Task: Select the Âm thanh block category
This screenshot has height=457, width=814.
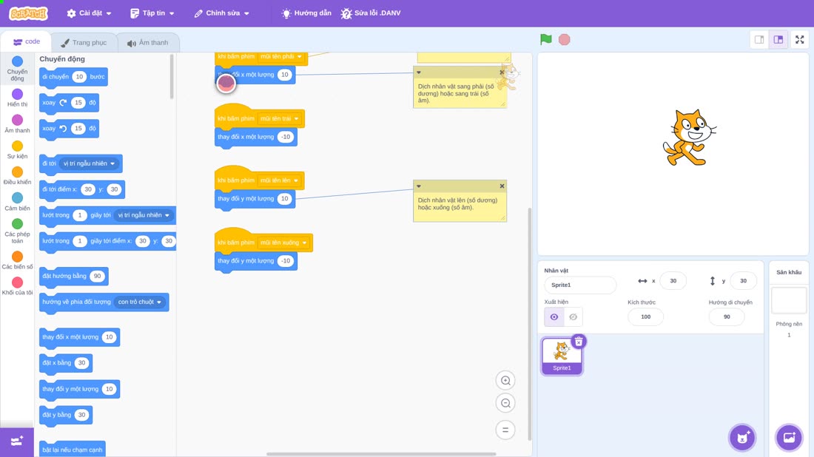Action: point(17,123)
